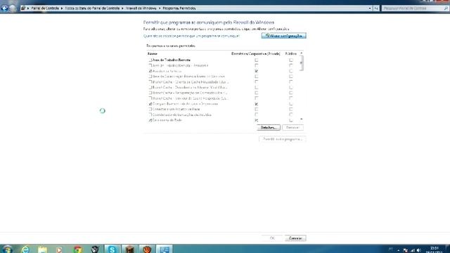Viewport: 450px width, 253px height.
Task: Enable Coordenador de transações distribuídas checkbox
Action: point(150,115)
